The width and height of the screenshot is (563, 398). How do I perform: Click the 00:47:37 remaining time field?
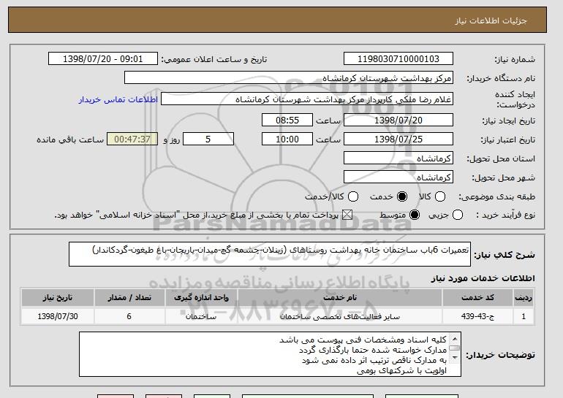click(x=132, y=139)
